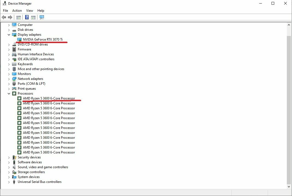Expand the Universal Serial Bus controllers node
The width and height of the screenshot is (292, 196).
tap(9, 182)
